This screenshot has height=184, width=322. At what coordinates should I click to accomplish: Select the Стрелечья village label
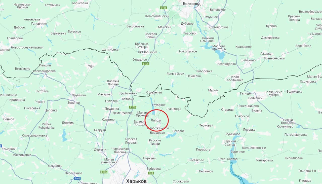[154, 92]
